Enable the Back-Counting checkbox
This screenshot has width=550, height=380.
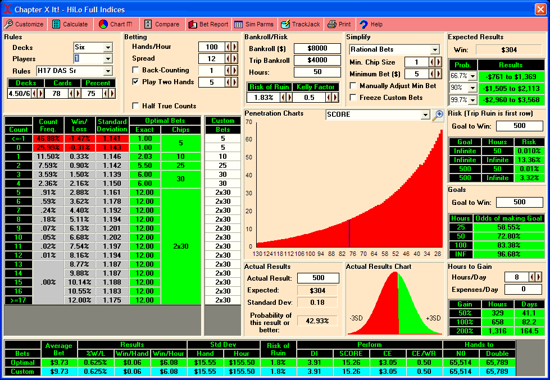click(x=135, y=70)
